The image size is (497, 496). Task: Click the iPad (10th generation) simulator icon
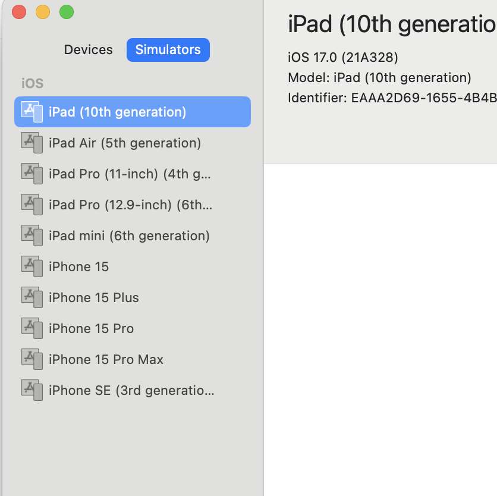pyautogui.click(x=32, y=112)
